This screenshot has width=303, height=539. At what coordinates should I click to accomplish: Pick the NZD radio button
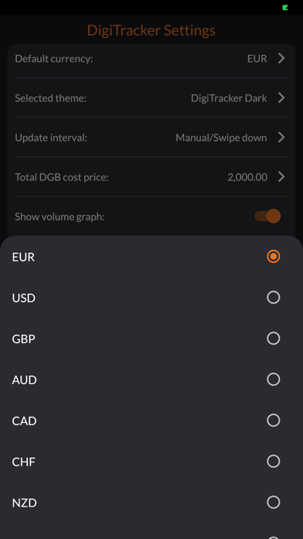(273, 503)
